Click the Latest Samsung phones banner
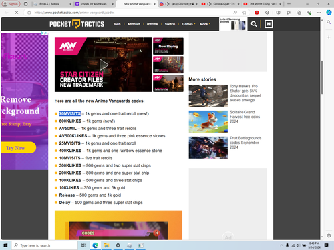 click(233, 24)
